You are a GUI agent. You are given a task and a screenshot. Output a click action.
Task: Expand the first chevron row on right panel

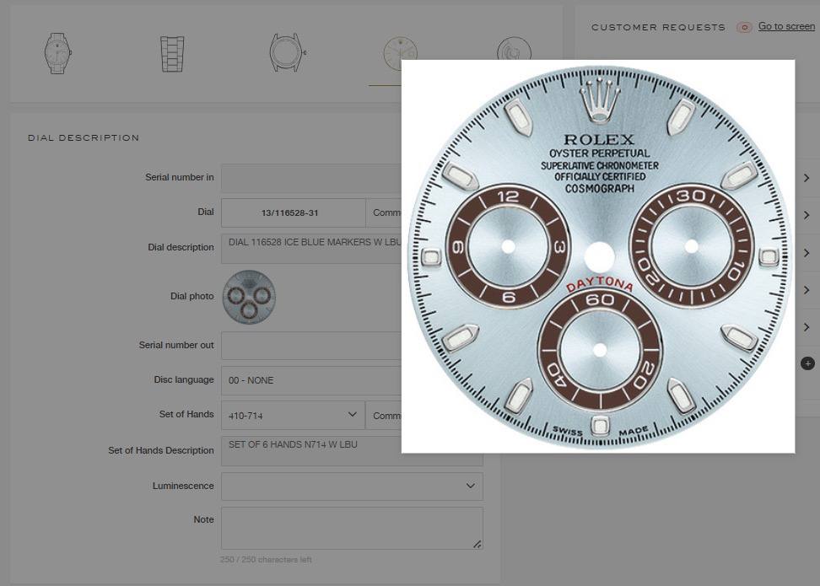[x=807, y=178]
